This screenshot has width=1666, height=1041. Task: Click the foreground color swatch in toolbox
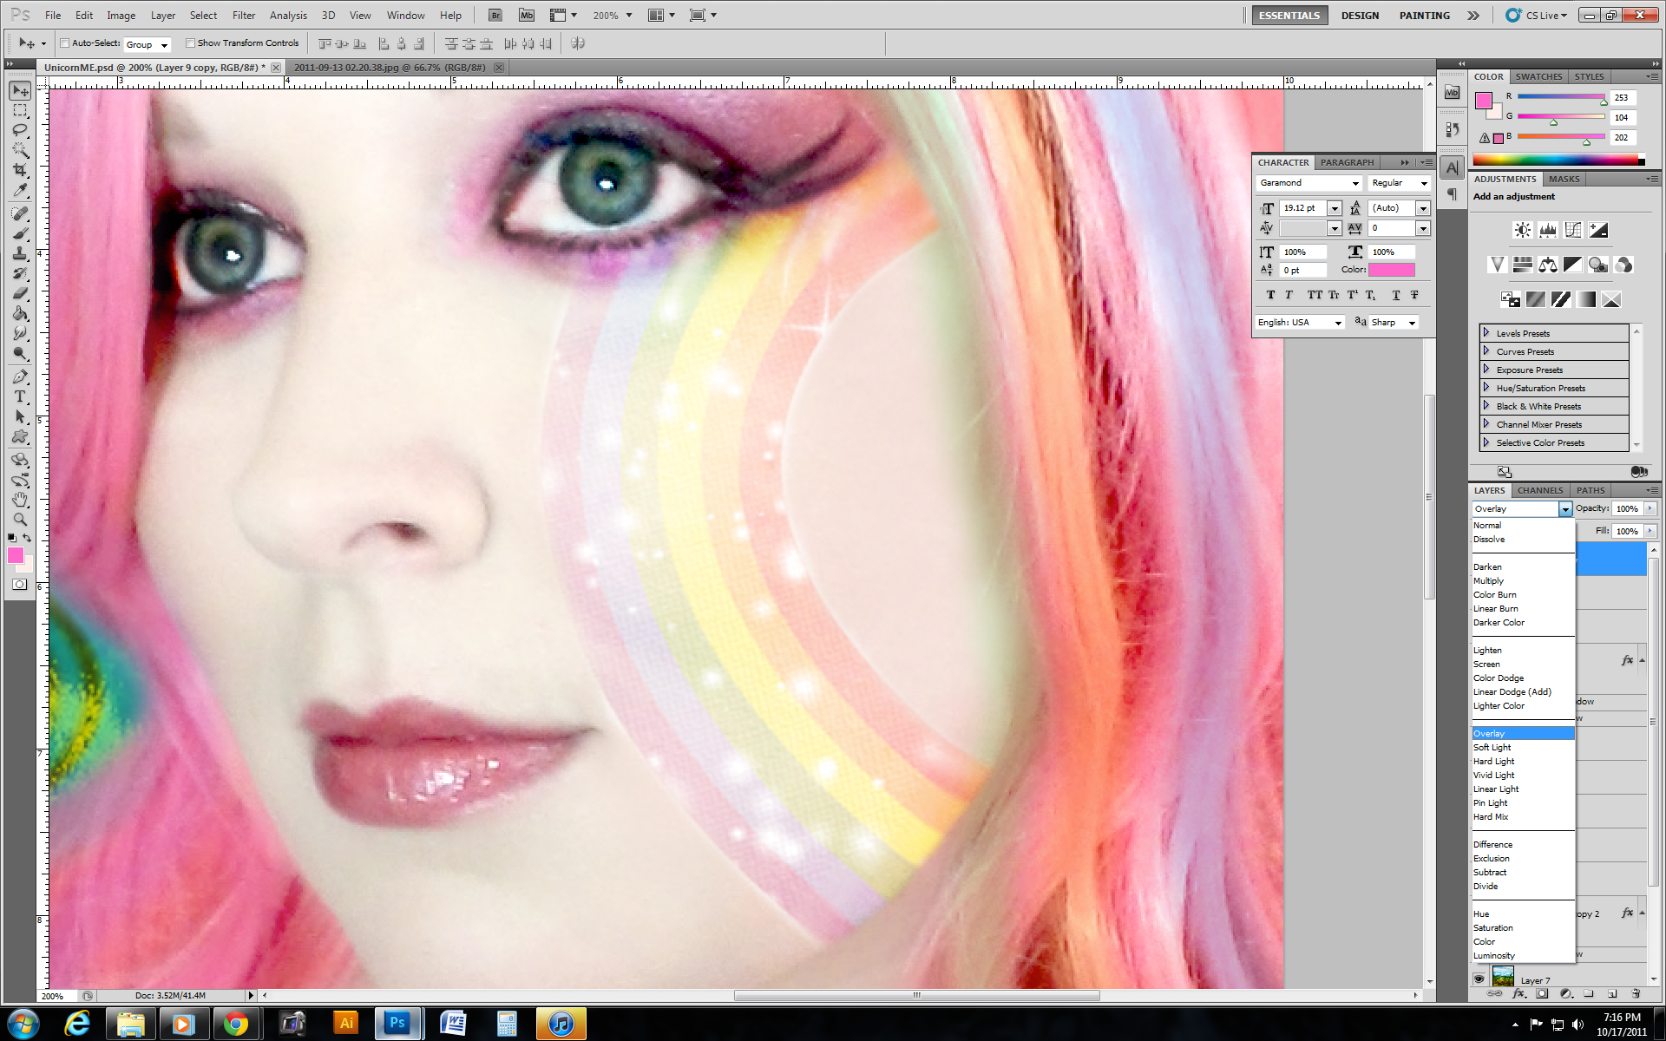coord(16,555)
